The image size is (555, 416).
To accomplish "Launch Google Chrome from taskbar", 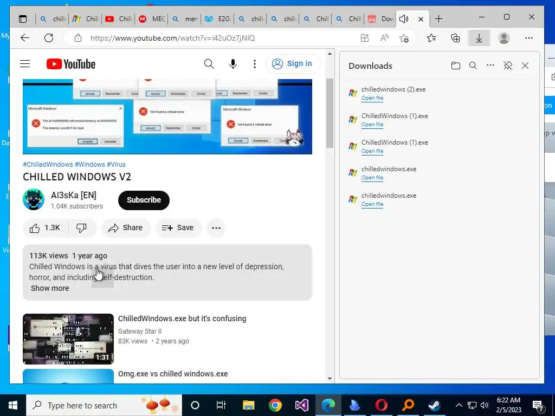I will pos(275,405).
